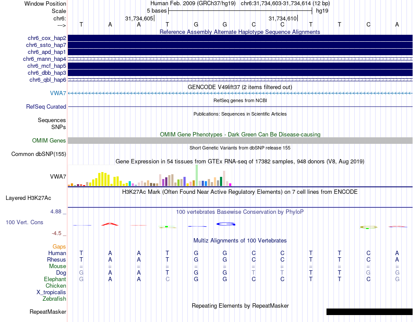Click the Chicken species label
The image size is (413, 322).
point(56,285)
